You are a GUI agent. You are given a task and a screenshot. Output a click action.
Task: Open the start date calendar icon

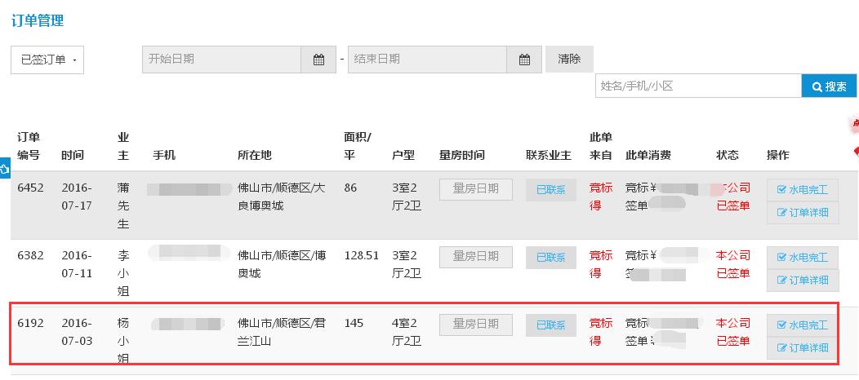[318, 60]
